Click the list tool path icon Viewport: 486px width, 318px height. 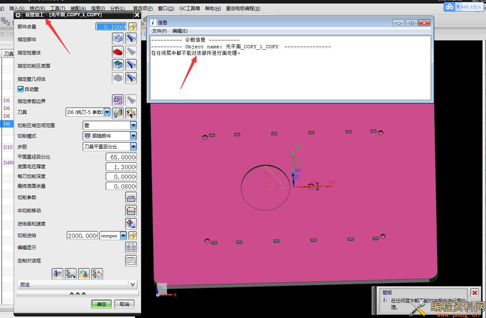97,274
